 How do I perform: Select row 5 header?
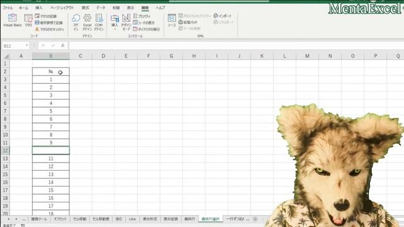(x=5, y=95)
